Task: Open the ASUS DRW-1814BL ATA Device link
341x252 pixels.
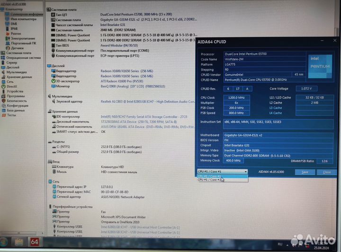Action: click(x=147, y=127)
